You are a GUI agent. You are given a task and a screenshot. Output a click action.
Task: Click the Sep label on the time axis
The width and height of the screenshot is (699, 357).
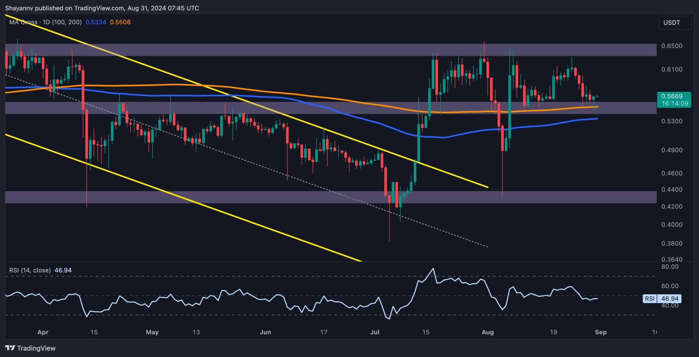(601, 332)
